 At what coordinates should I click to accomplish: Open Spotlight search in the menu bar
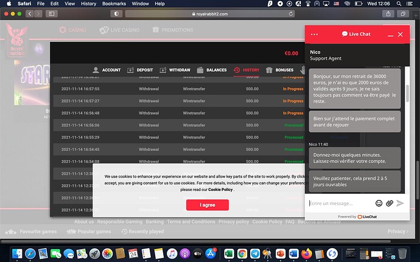pos(399,4)
